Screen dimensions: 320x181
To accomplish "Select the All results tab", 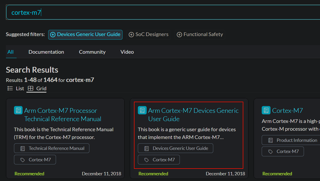I will coord(11,52).
